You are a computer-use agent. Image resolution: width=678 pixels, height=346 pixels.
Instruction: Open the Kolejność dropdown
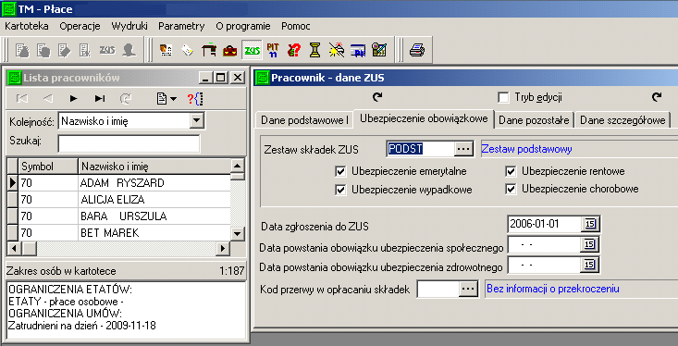pyautogui.click(x=197, y=121)
